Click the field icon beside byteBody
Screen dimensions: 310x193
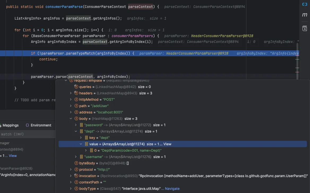[76, 163]
